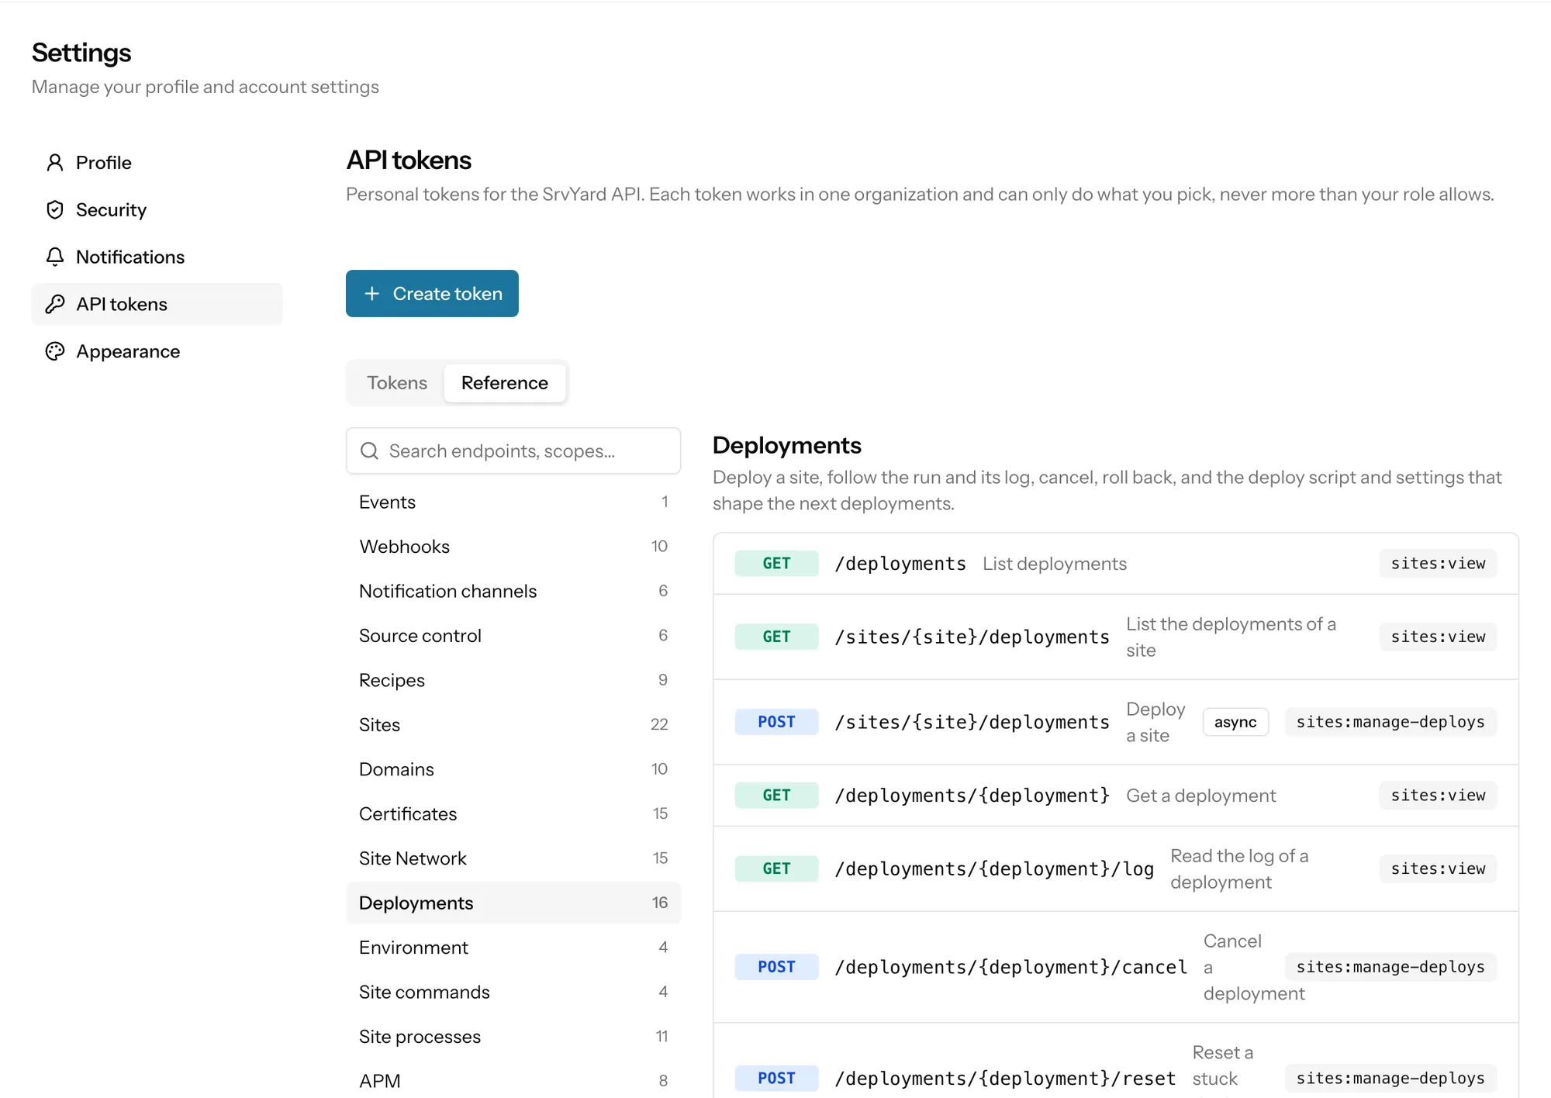Open the Events category
This screenshot has width=1551, height=1098.
(x=513, y=502)
